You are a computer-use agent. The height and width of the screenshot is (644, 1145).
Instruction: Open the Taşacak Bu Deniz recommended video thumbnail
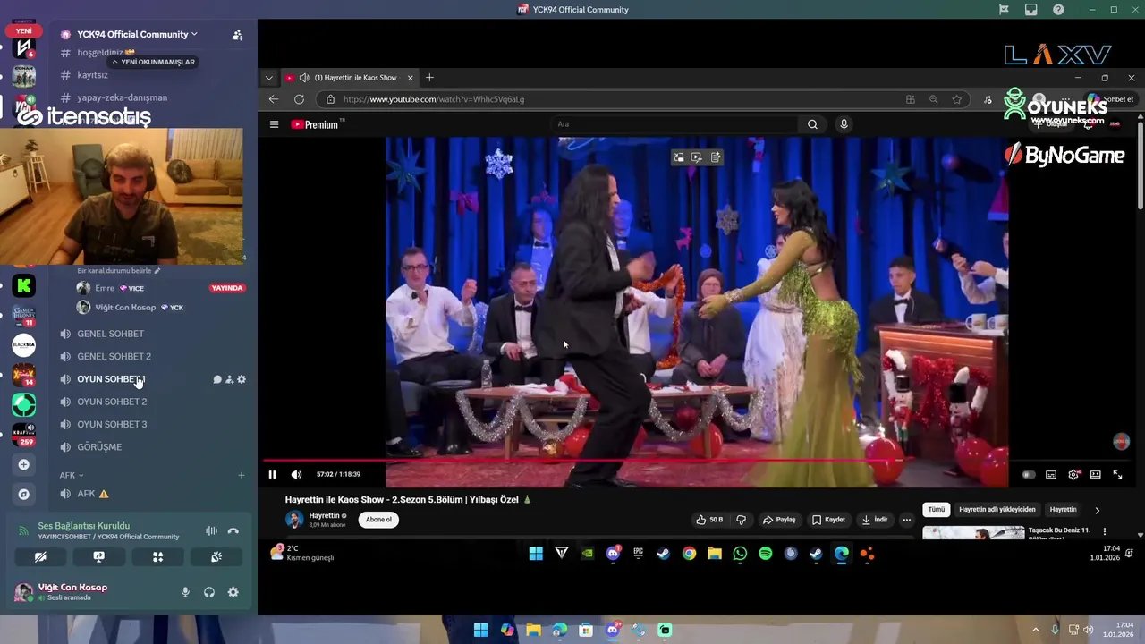(x=973, y=533)
